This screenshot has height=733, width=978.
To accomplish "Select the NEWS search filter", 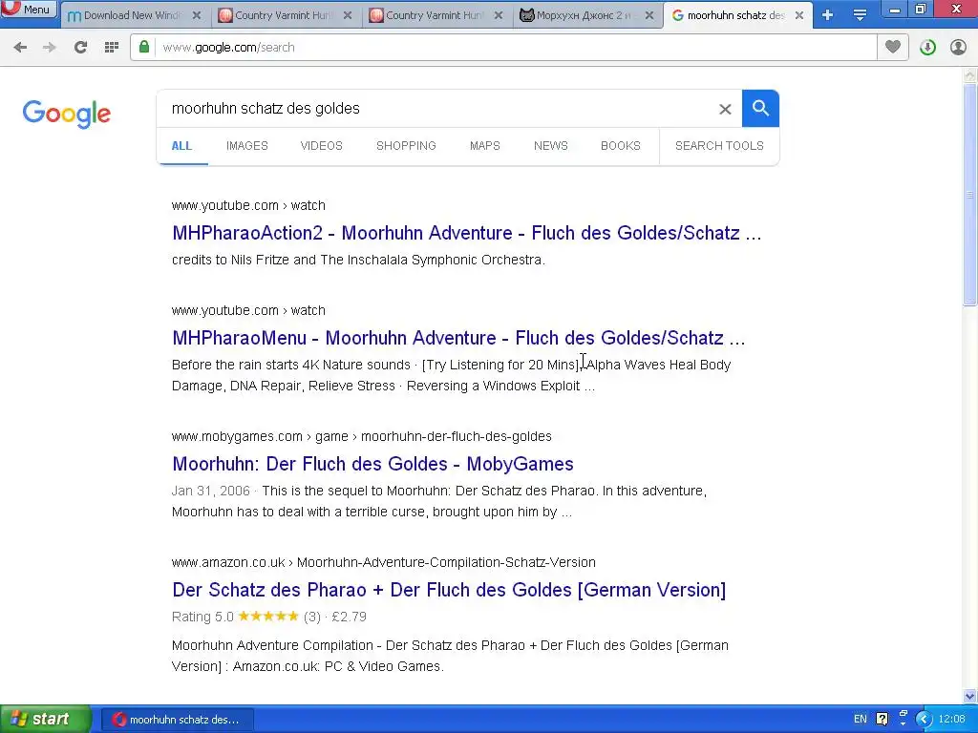I will [551, 146].
